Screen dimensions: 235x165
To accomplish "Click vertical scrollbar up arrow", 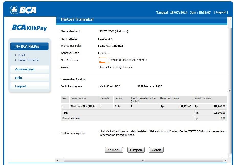I will coord(230,19).
